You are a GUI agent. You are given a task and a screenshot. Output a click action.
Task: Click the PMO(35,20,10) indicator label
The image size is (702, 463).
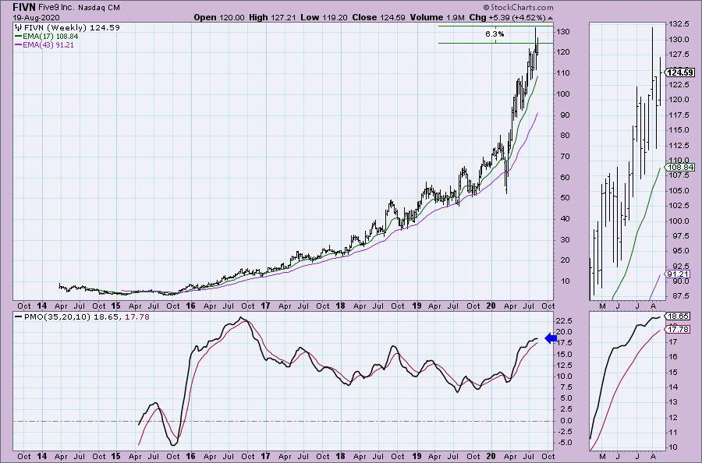[57, 316]
